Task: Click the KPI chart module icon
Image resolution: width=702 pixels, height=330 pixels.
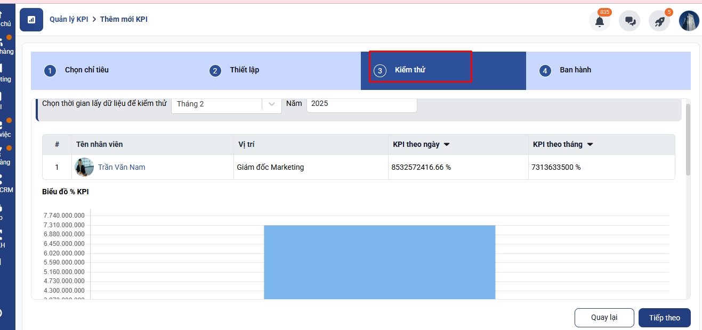Action: tap(31, 20)
